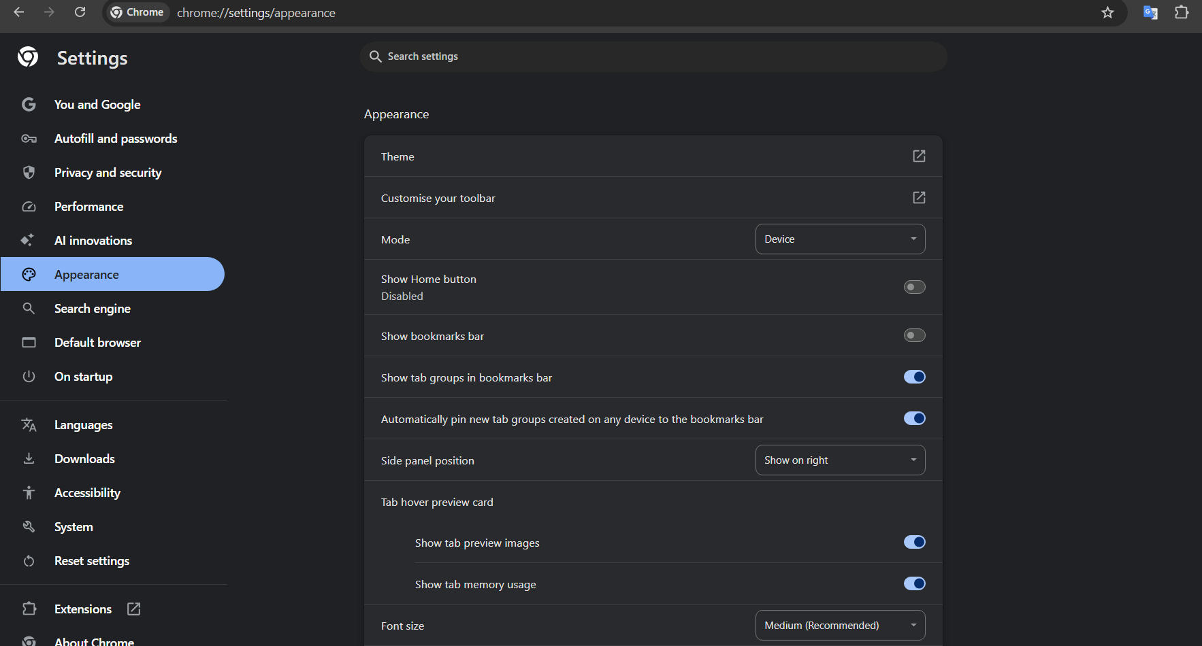Open System settings page
This screenshot has height=646, width=1202.
point(74,527)
